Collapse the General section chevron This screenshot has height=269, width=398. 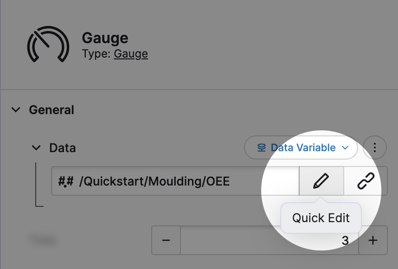(x=16, y=110)
